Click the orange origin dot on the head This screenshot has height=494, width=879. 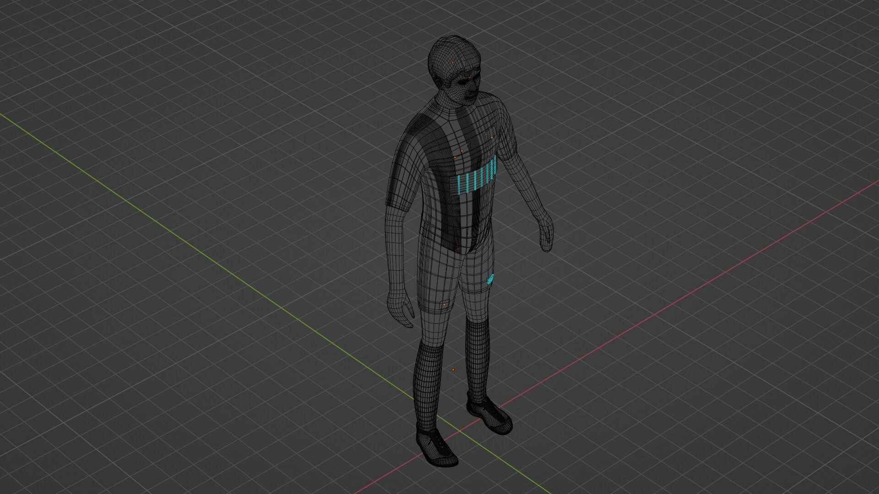[453, 62]
